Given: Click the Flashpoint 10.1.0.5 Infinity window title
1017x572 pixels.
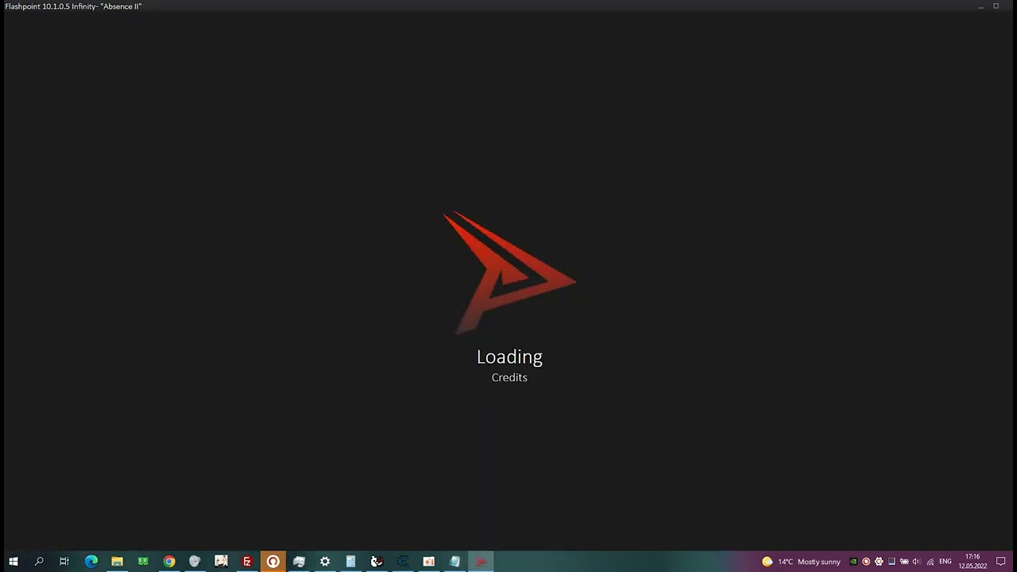Looking at the screenshot, I should point(73,6).
